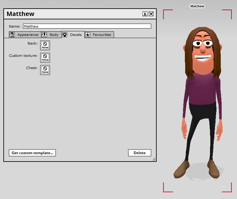This screenshot has height=199, width=237.
Task: Click Get custom template button
Action: point(32,153)
